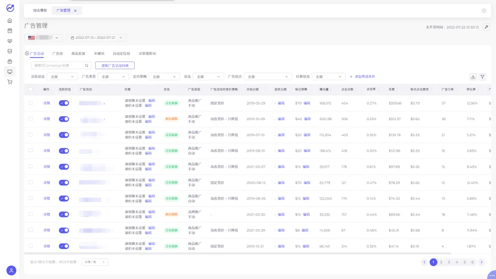496x279 pixels.
Task: Toggle active switch for 2020-08-12 campaign
Action: pyautogui.click(x=64, y=183)
